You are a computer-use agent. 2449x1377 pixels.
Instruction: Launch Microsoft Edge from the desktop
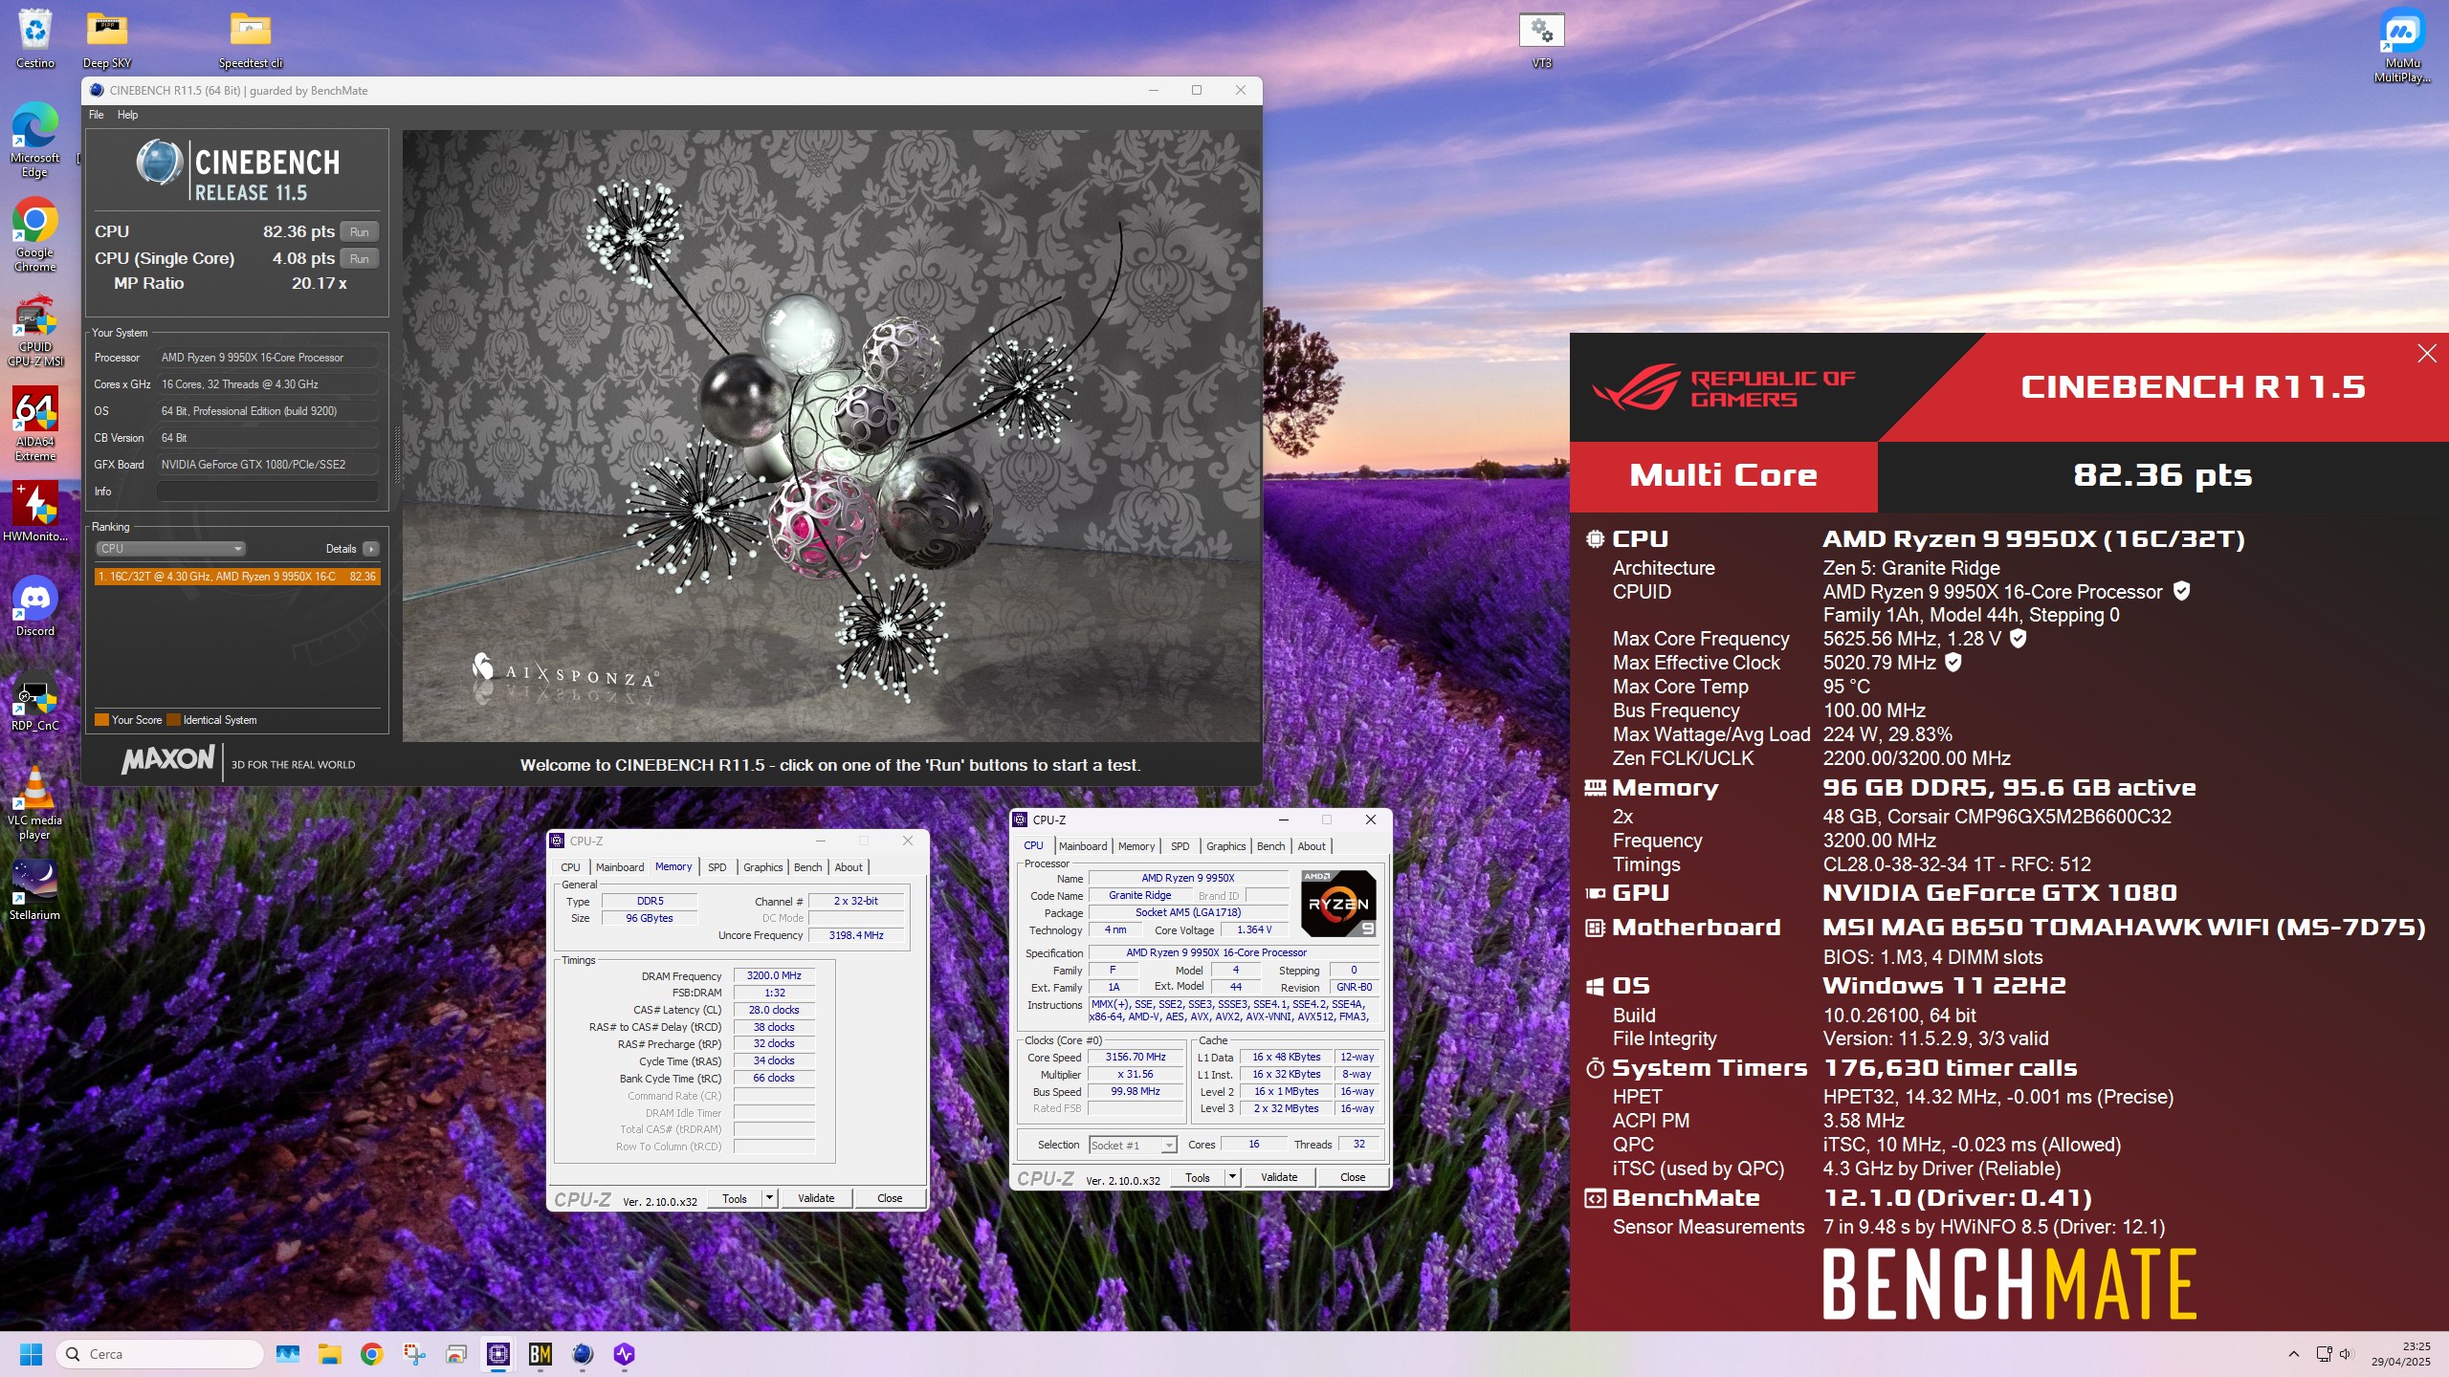pos(35,140)
